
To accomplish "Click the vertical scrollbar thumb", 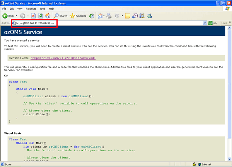I will click(229, 84).
